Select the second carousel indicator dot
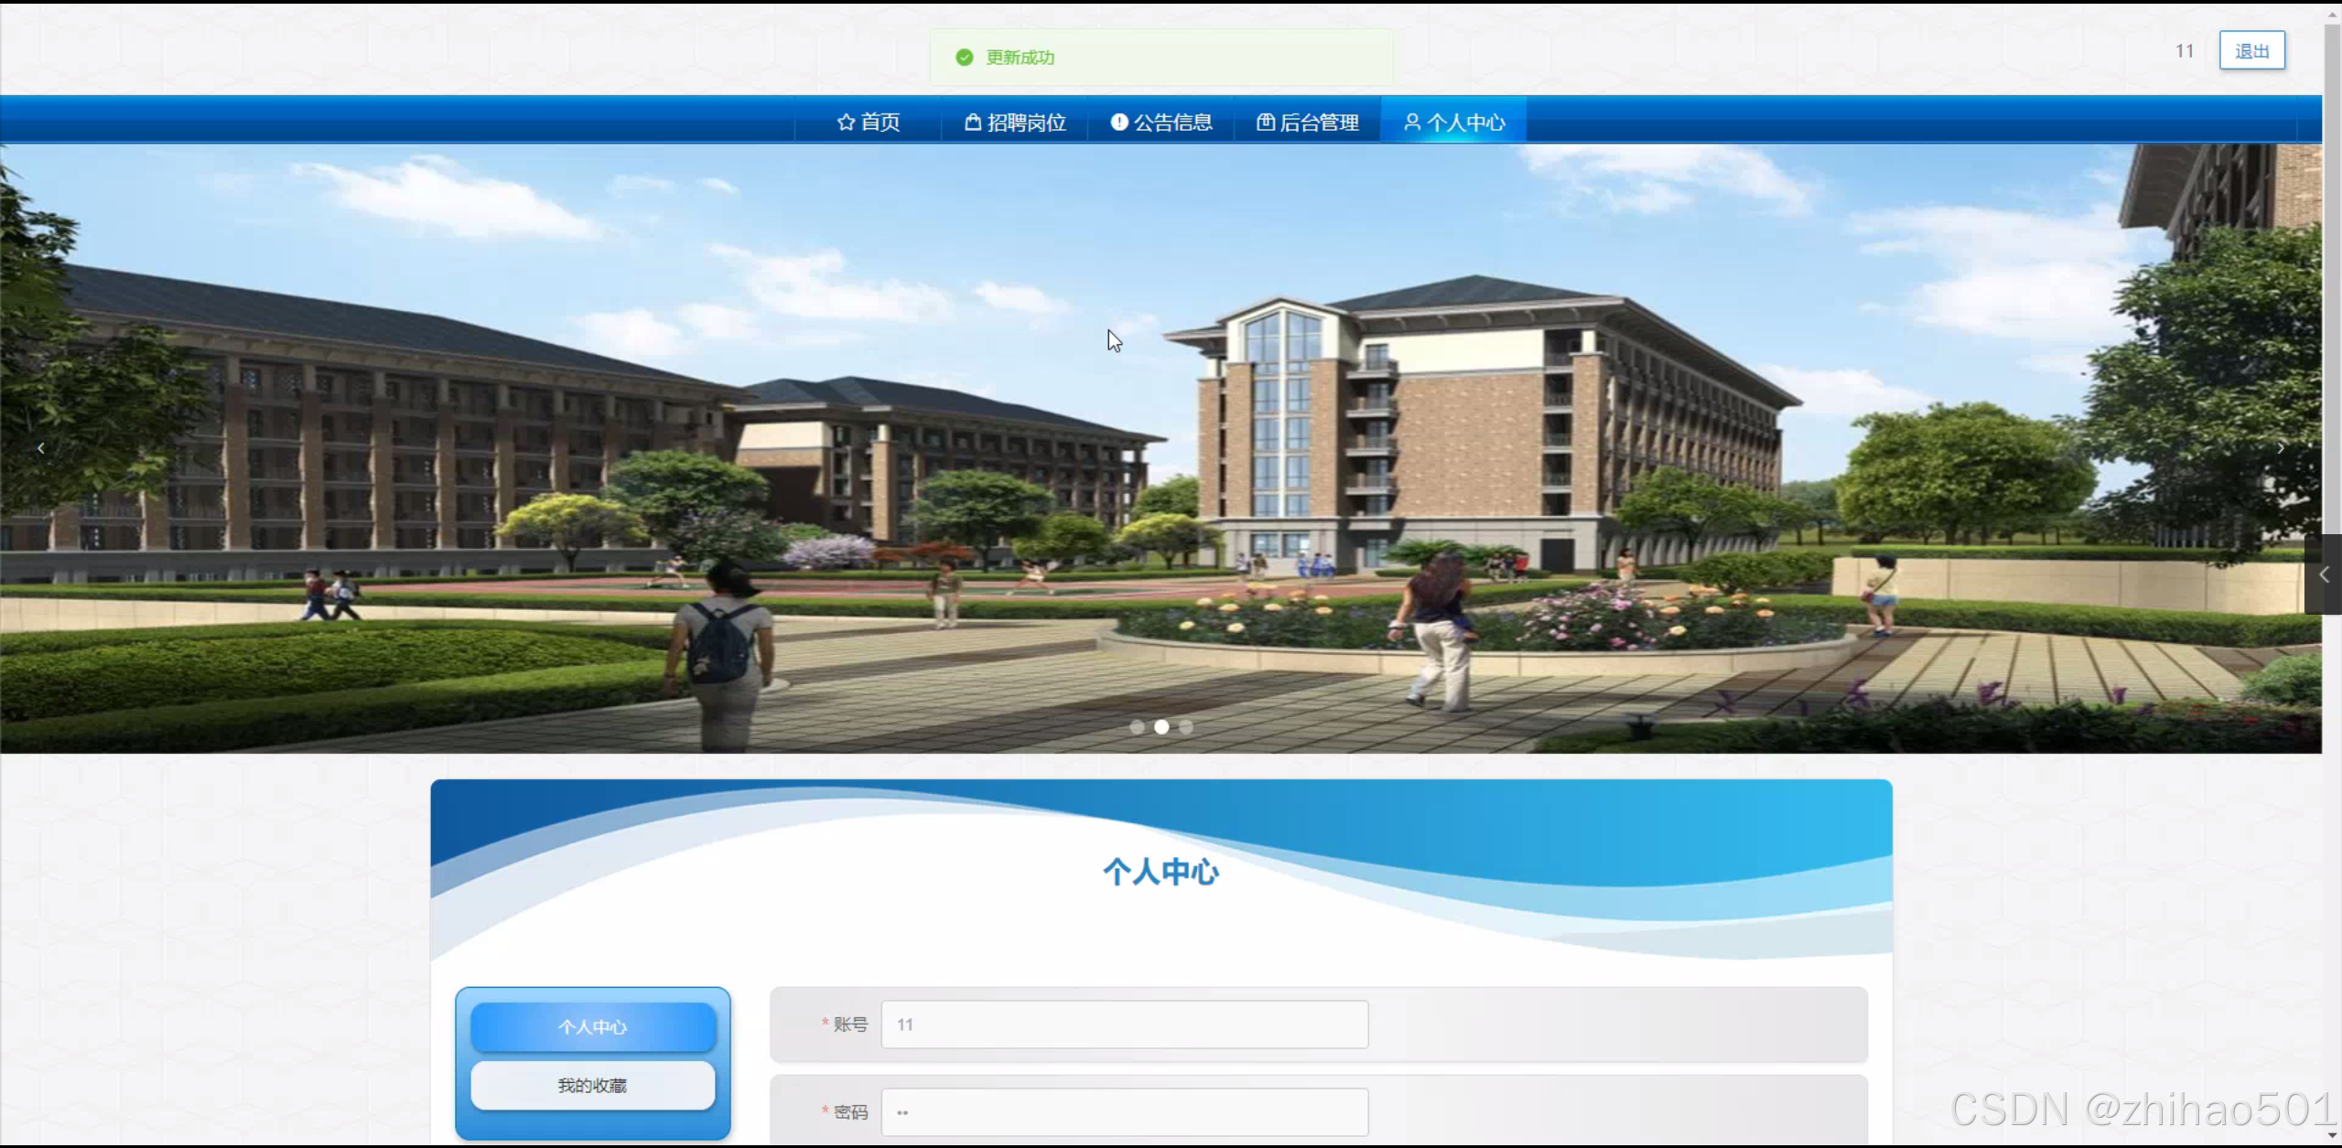The height and width of the screenshot is (1148, 2342). pos(1161,727)
